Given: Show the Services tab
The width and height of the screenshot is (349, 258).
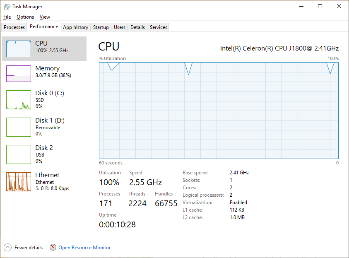Looking at the screenshot, I should click(x=158, y=27).
